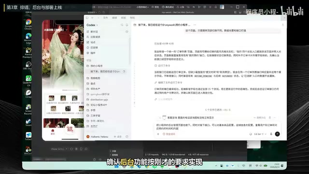This screenshot has height=174, width=309.
Task: Open the 小程序模式 dropdown in DevTools
Action: coord(142,7)
